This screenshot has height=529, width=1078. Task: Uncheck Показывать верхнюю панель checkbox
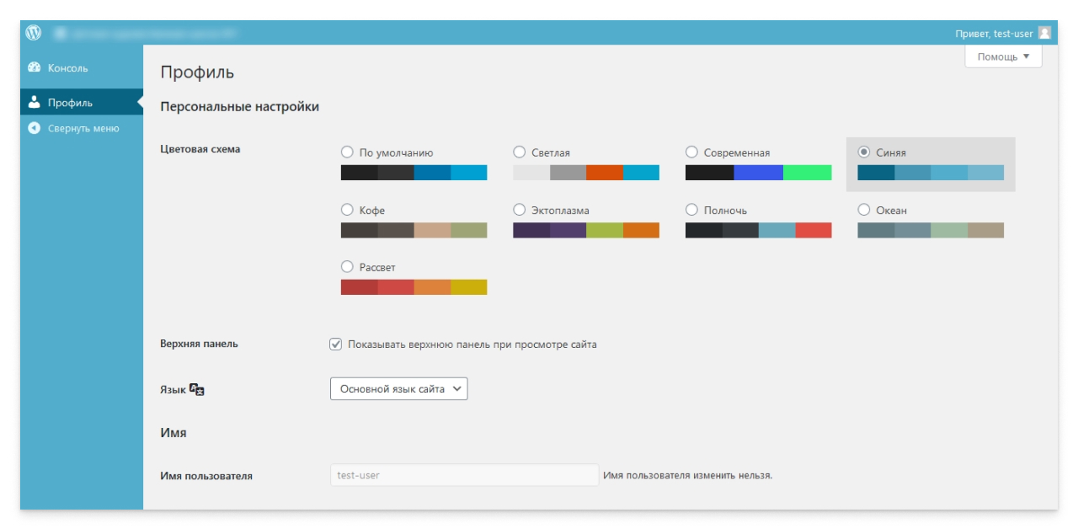(336, 344)
